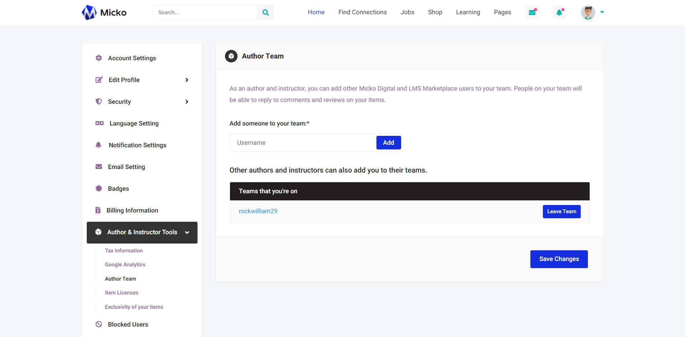Go to Find Connections menu item

(x=362, y=12)
